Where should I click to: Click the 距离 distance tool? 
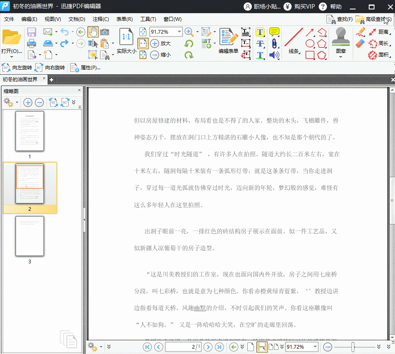click(x=379, y=32)
